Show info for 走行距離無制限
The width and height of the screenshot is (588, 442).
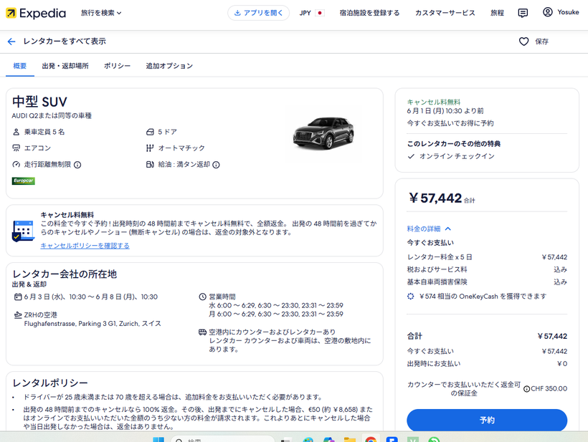77,165
